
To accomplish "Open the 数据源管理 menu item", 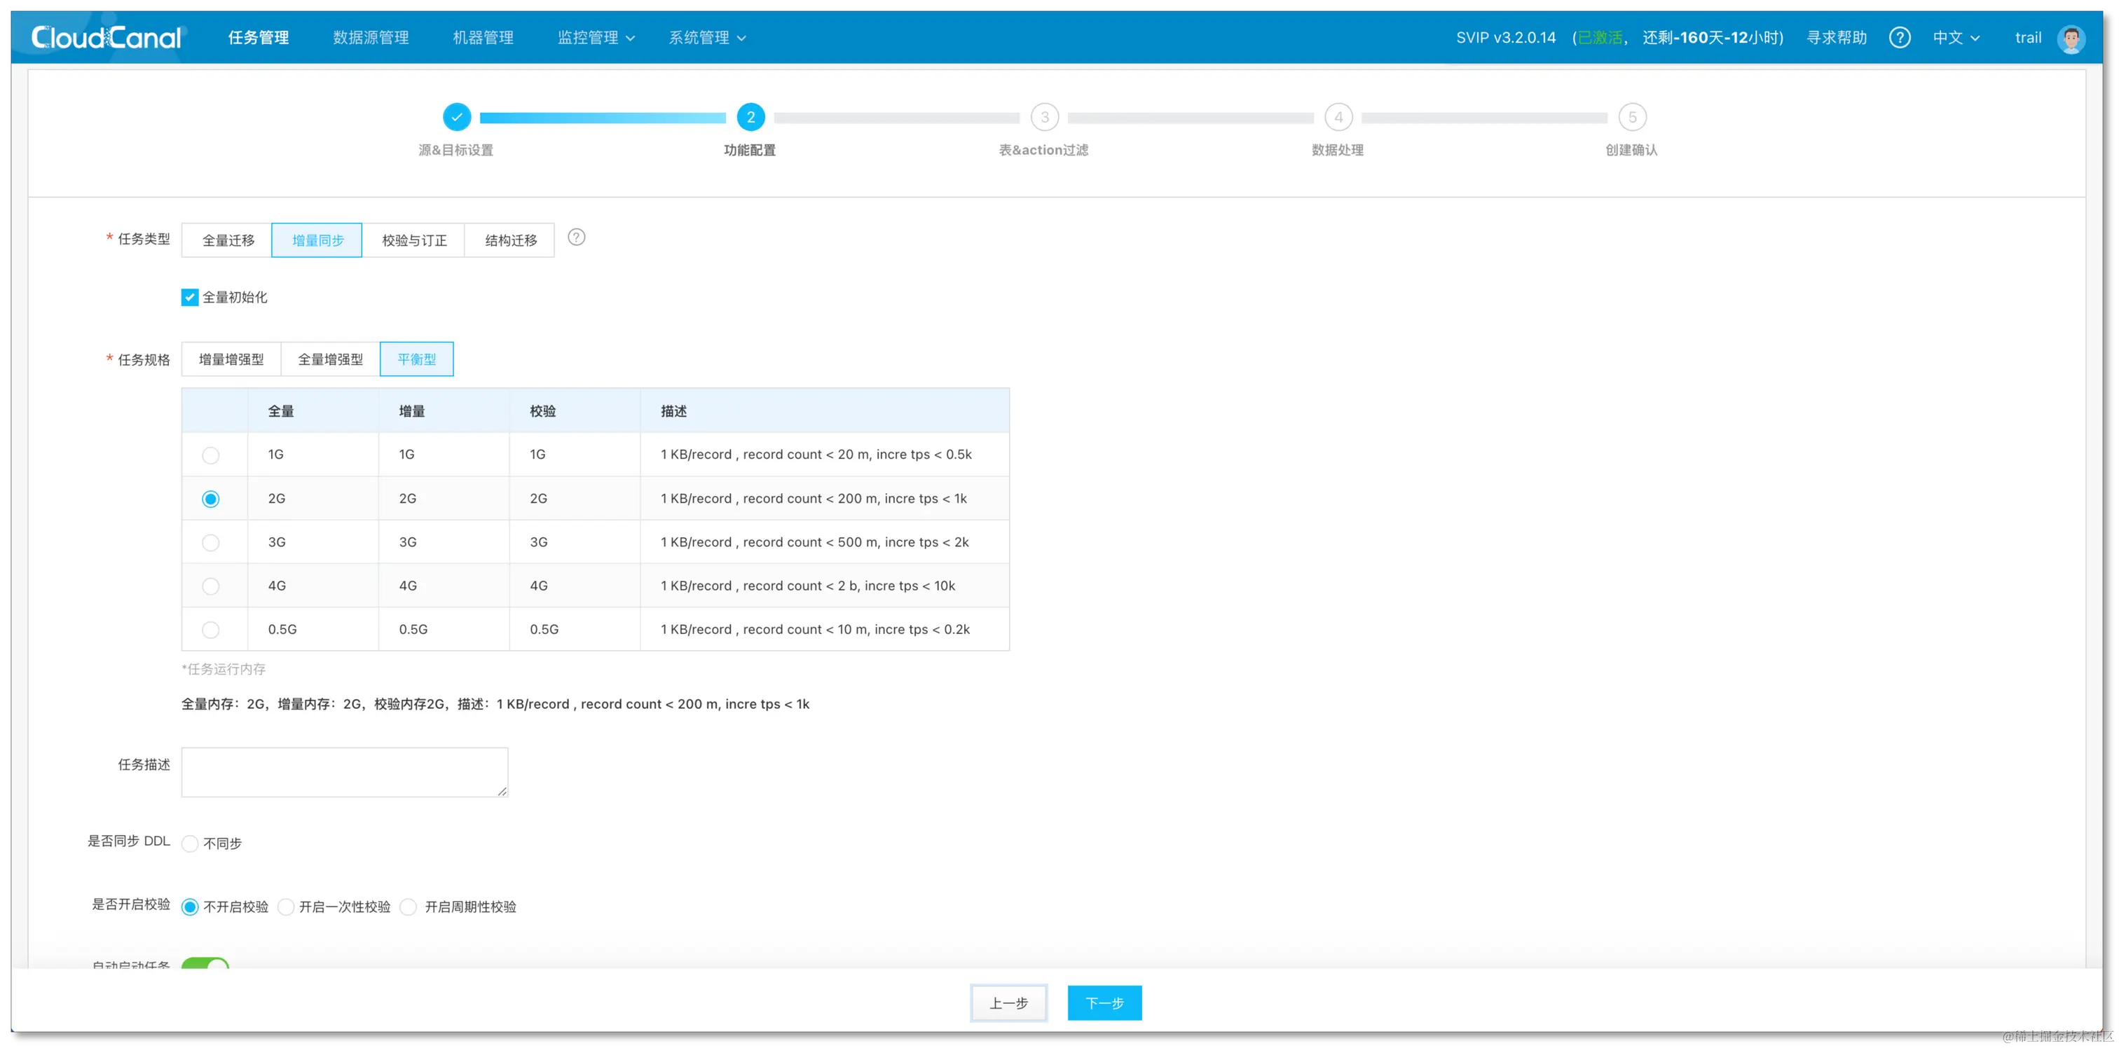I will [x=370, y=38].
